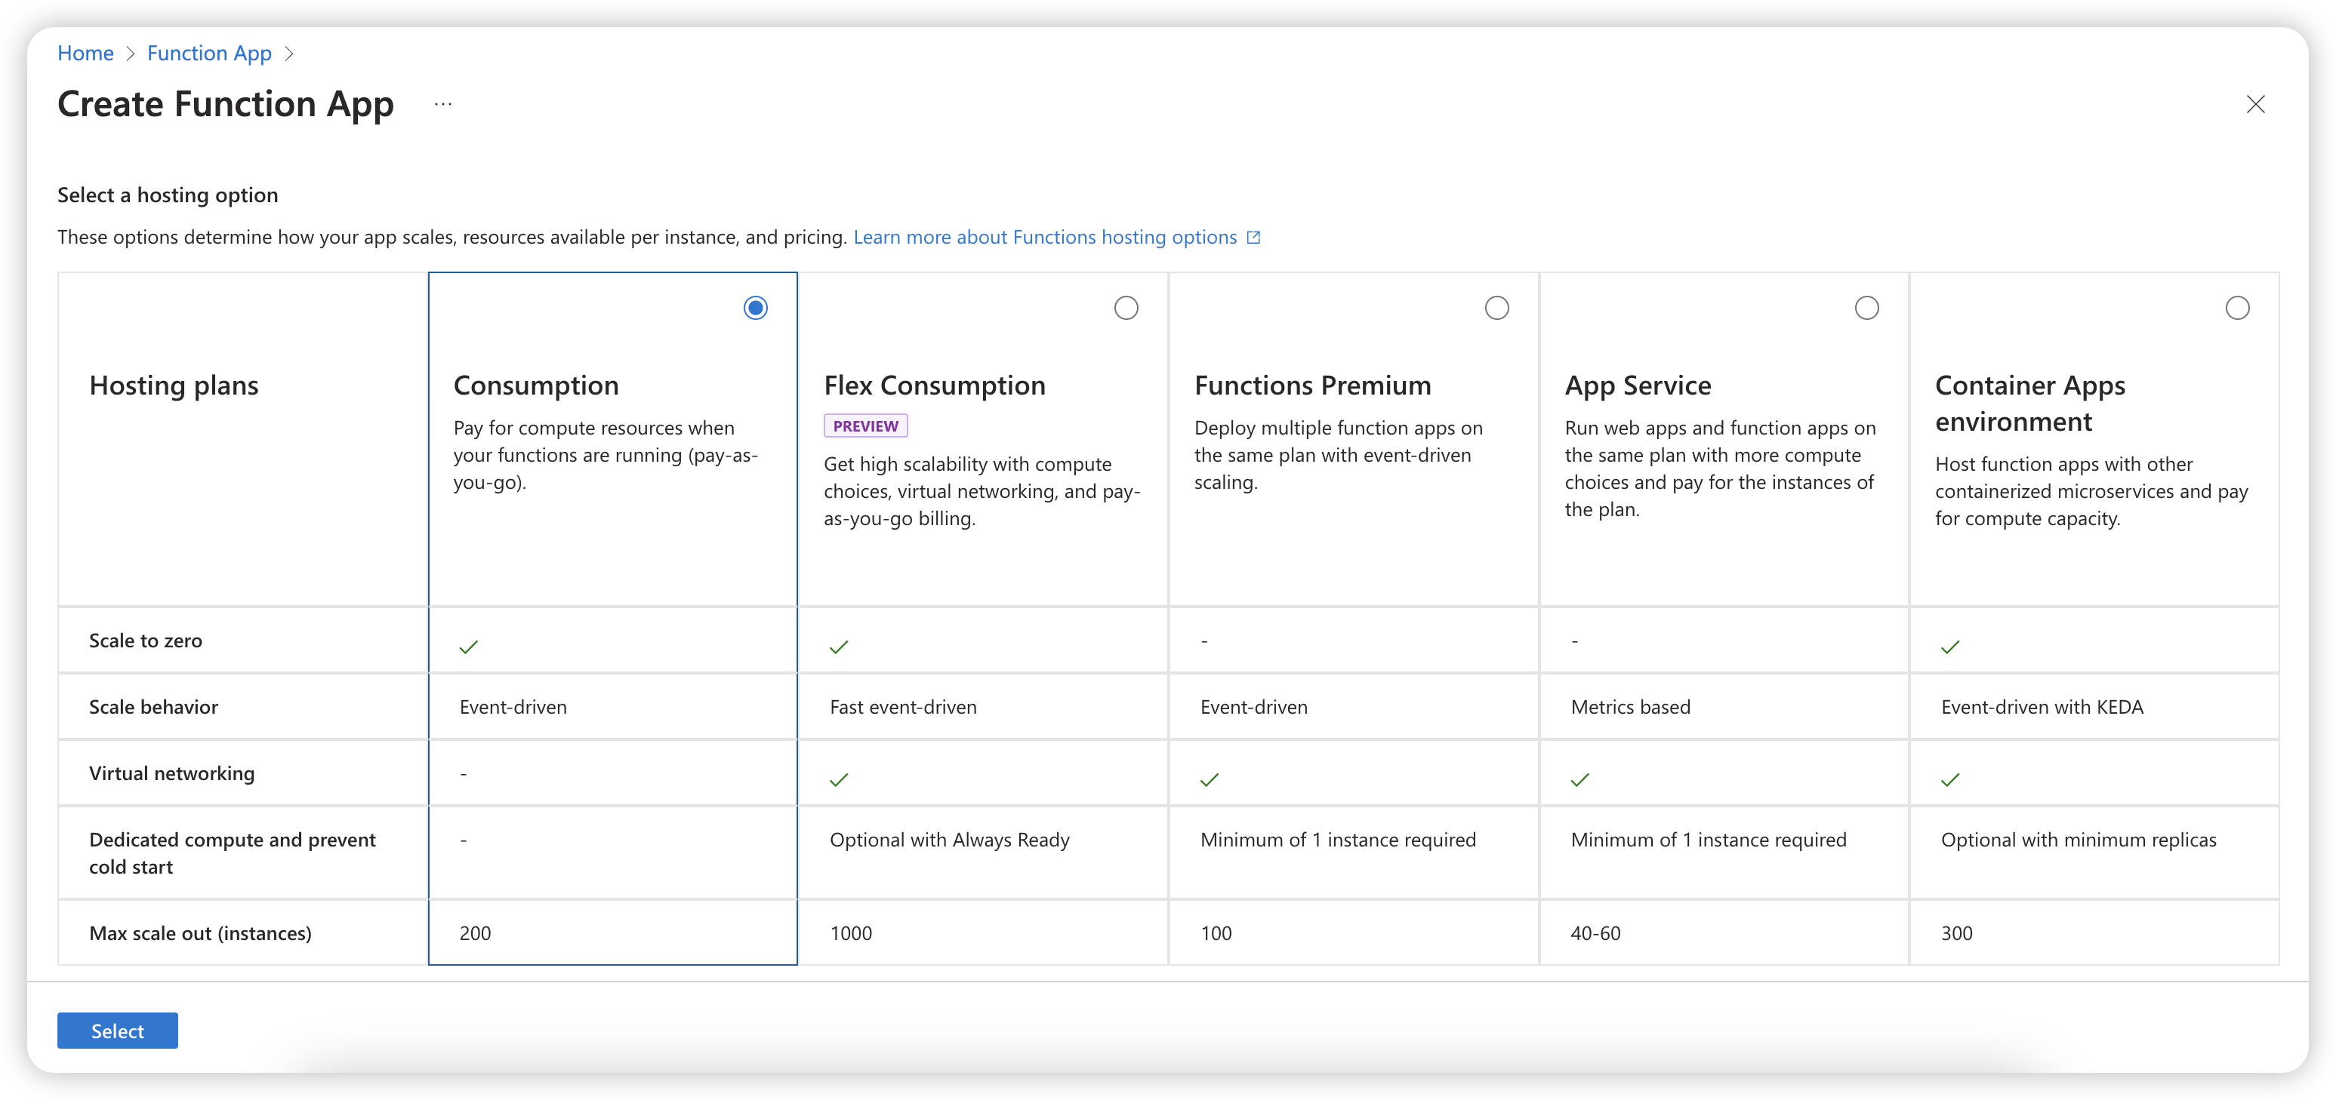Select the App Service hosting plan
The image size is (2336, 1100).
coord(1866,306)
